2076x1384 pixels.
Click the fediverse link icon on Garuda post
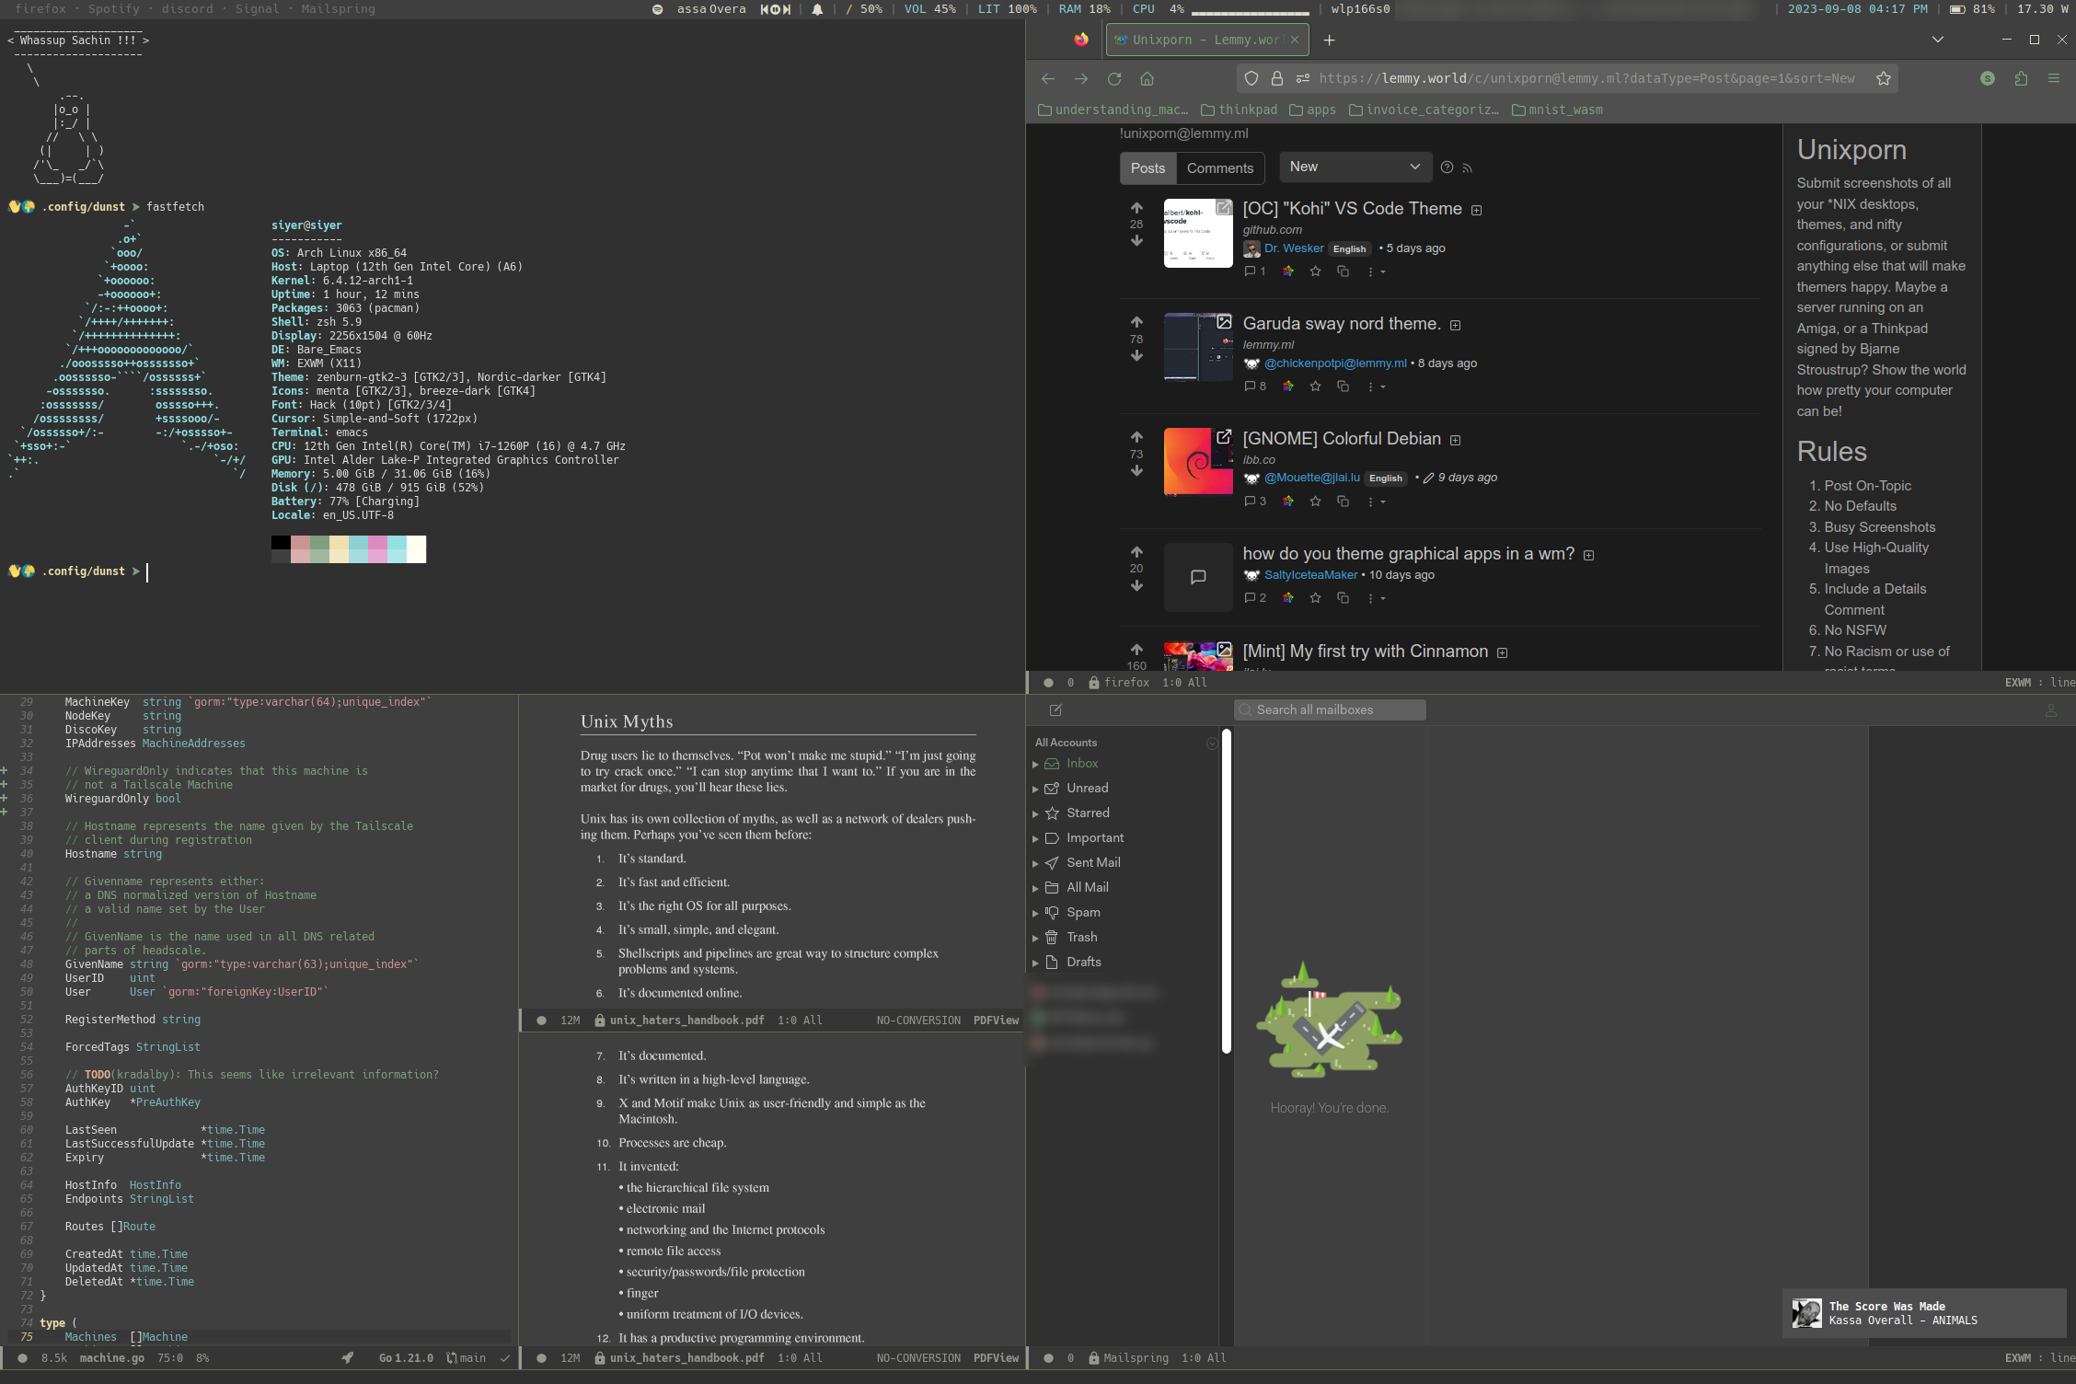point(1288,386)
